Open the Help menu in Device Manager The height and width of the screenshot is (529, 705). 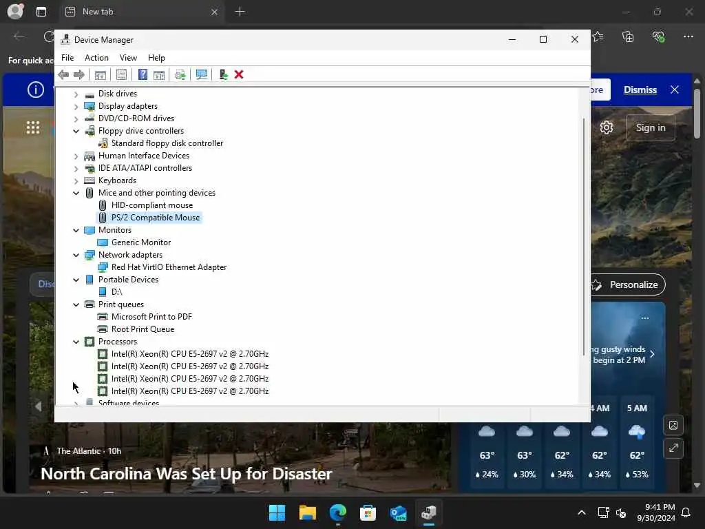[x=156, y=58]
